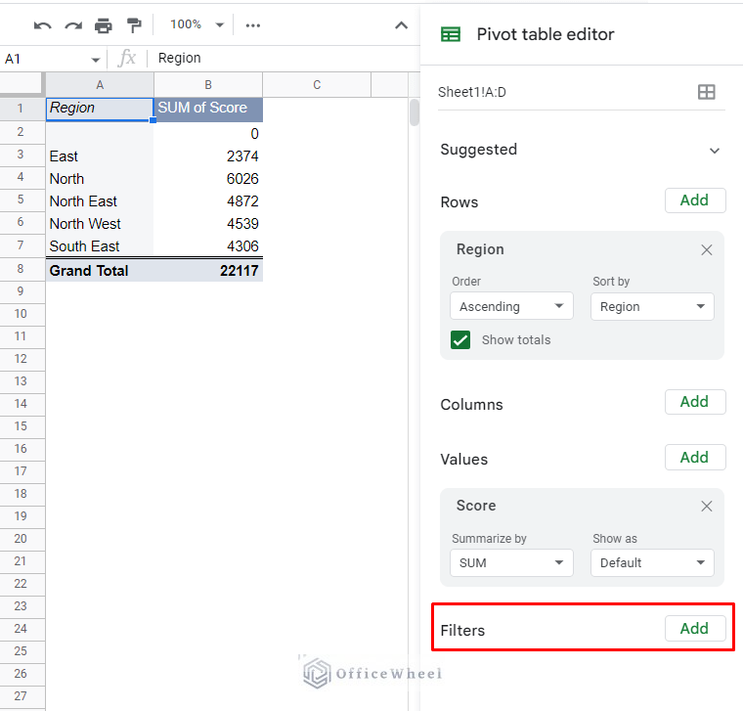Click the Undo arrow icon
743x711 pixels.
click(x=42, y=25)
